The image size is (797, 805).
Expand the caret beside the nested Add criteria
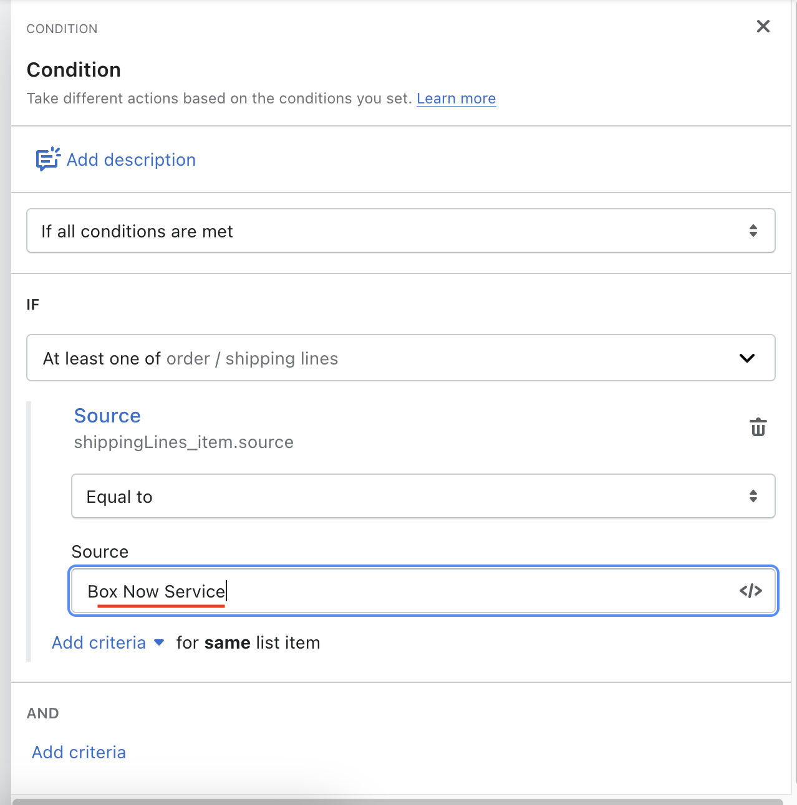(159, 642)
